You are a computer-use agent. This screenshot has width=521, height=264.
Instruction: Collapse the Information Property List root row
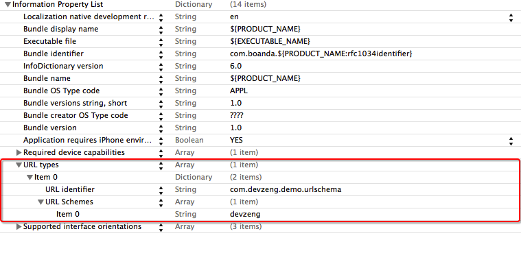8,5
